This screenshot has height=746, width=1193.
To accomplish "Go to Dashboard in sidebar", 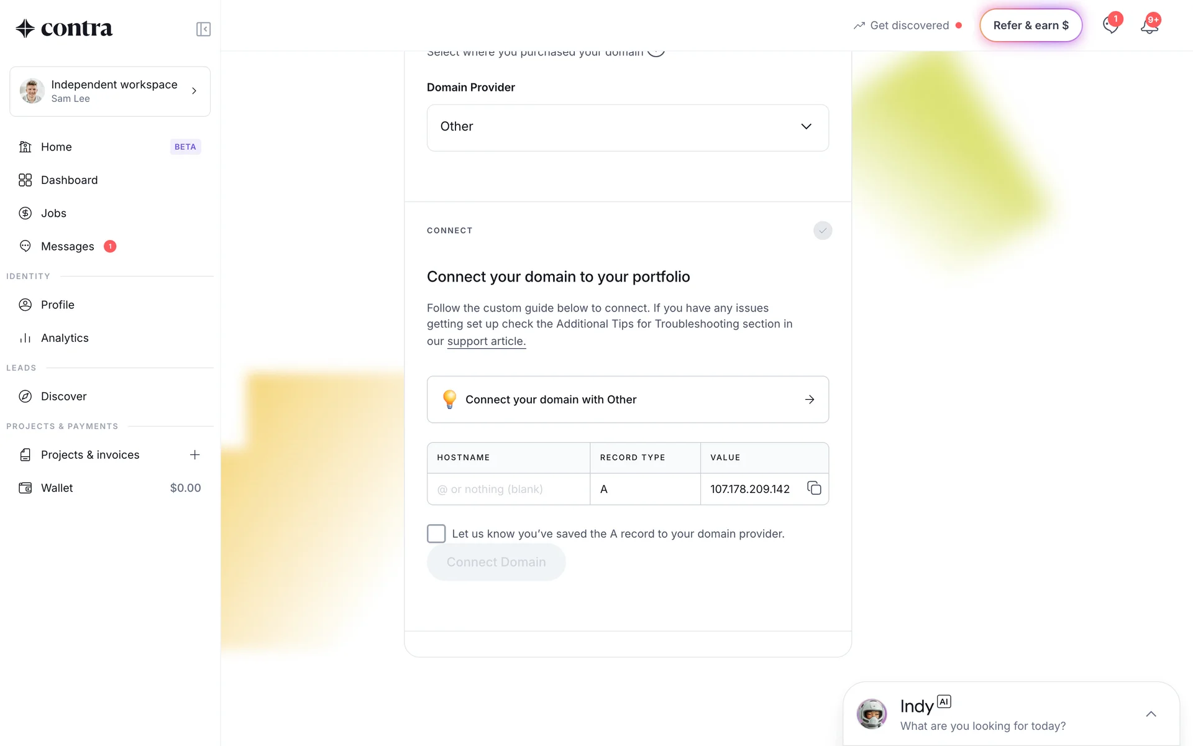I will (x=69, y=180).
